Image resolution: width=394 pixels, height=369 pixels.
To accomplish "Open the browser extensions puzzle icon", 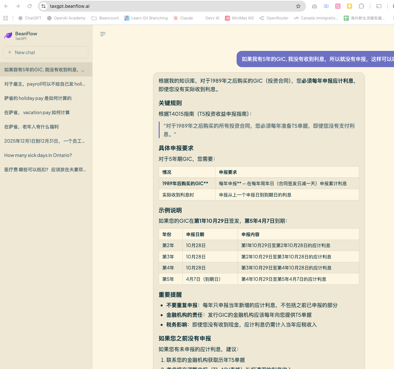I will point(361,6).
